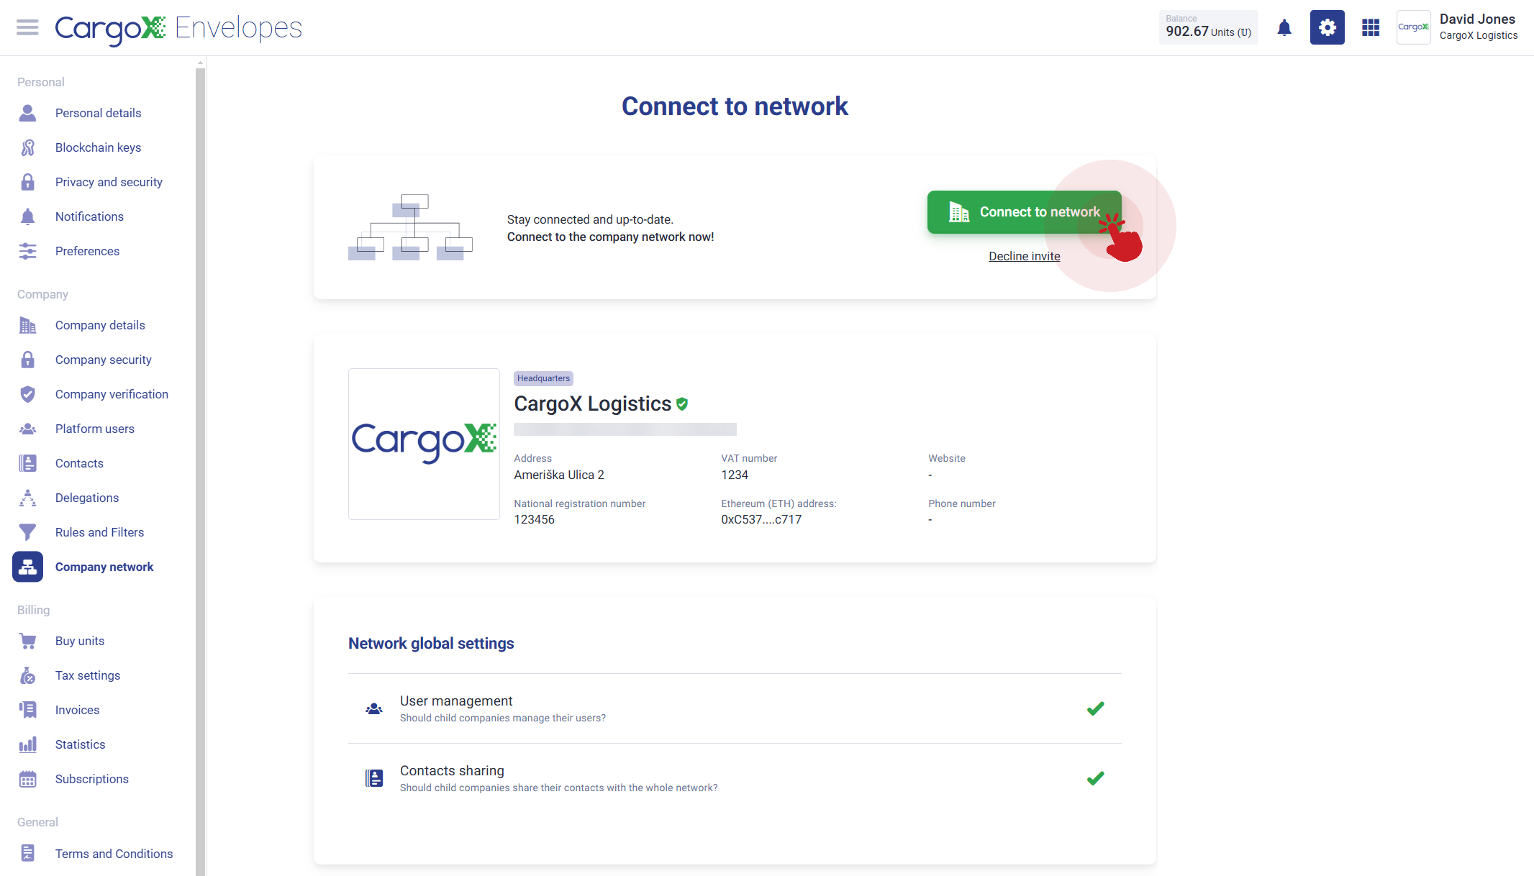
Task: Click the Contacts sharing checkmark
Action: pos(1095,778)
